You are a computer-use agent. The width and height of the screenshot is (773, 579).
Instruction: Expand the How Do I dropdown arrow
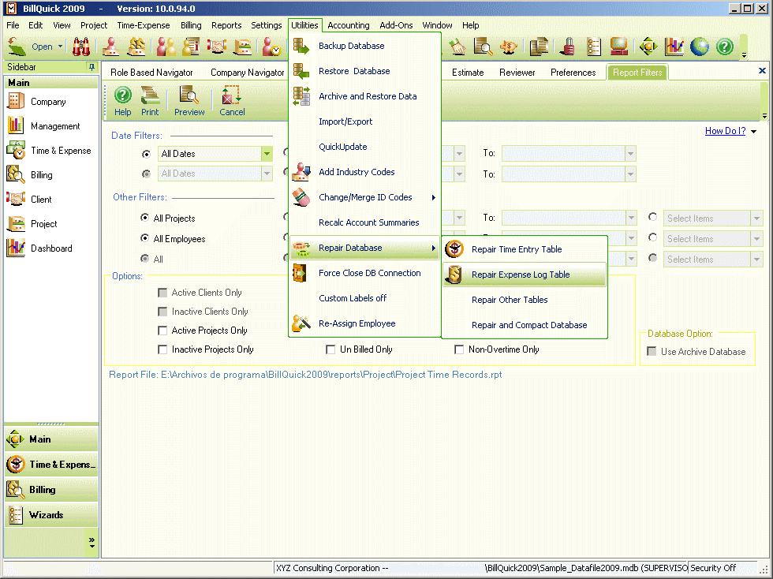tap(754, 131)
